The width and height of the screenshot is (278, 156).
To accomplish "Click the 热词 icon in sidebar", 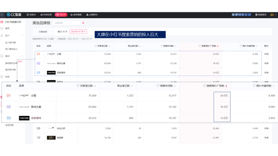I will (x=2, y=77).
